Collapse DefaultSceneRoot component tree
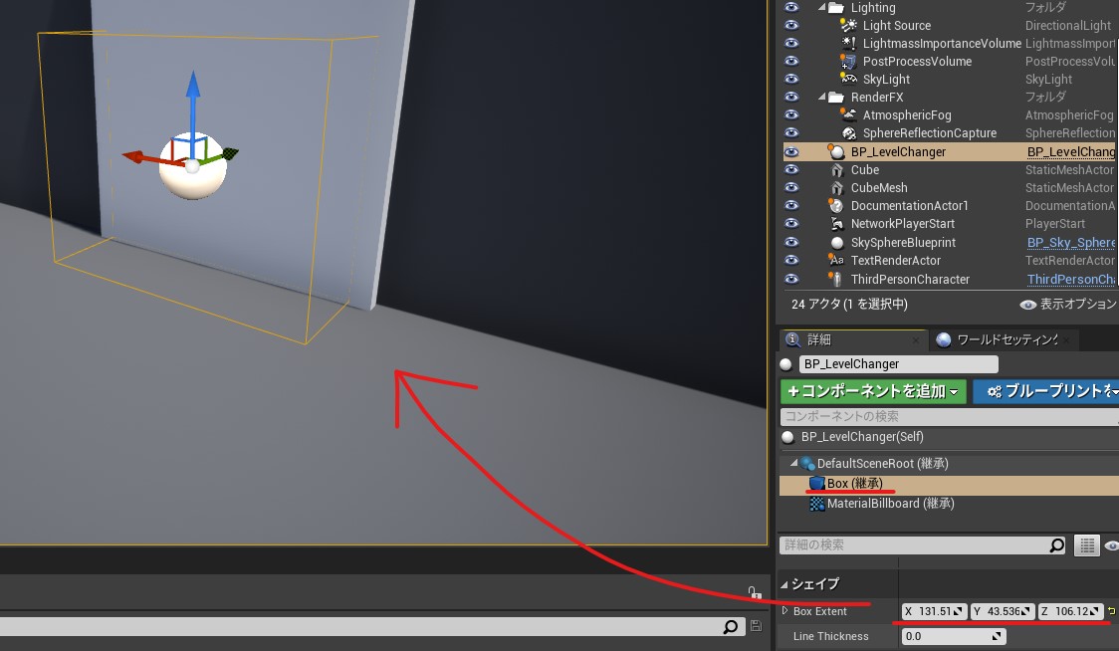Viewport: 1119px width, 651px height. tap(793, 463)
